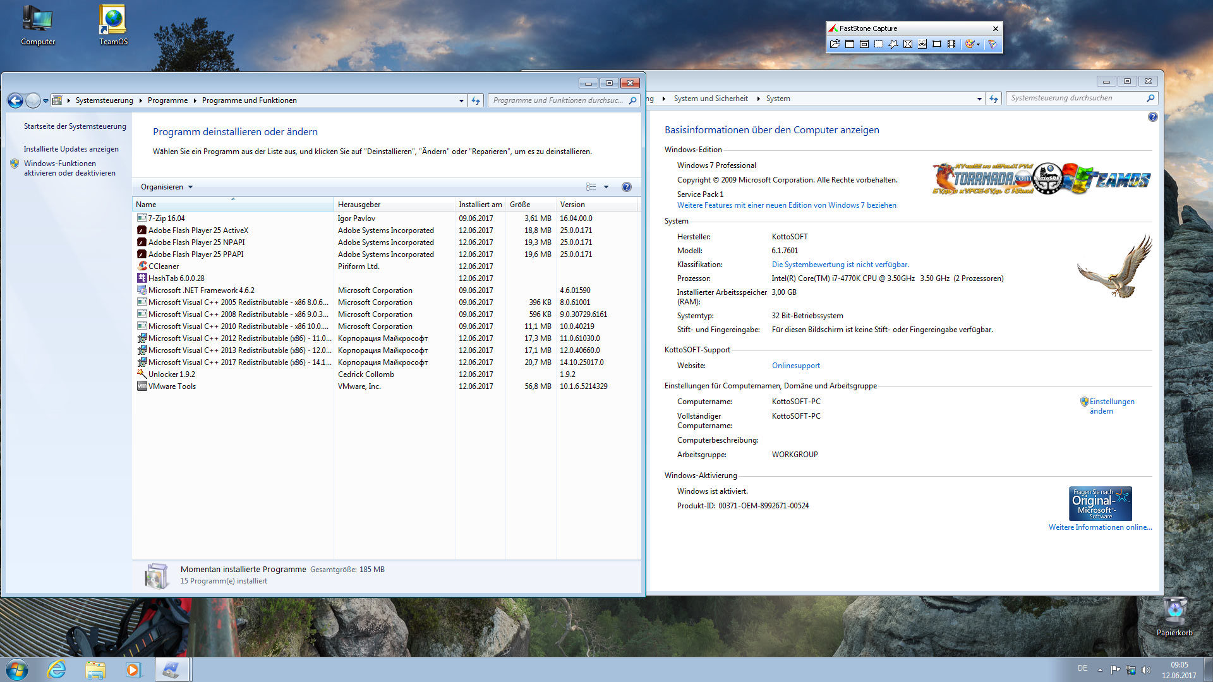Launch Internet Explorer from taskbar
Viewport: 1213px width, 682px height.
pyautogui.click(x=57, y=669)
